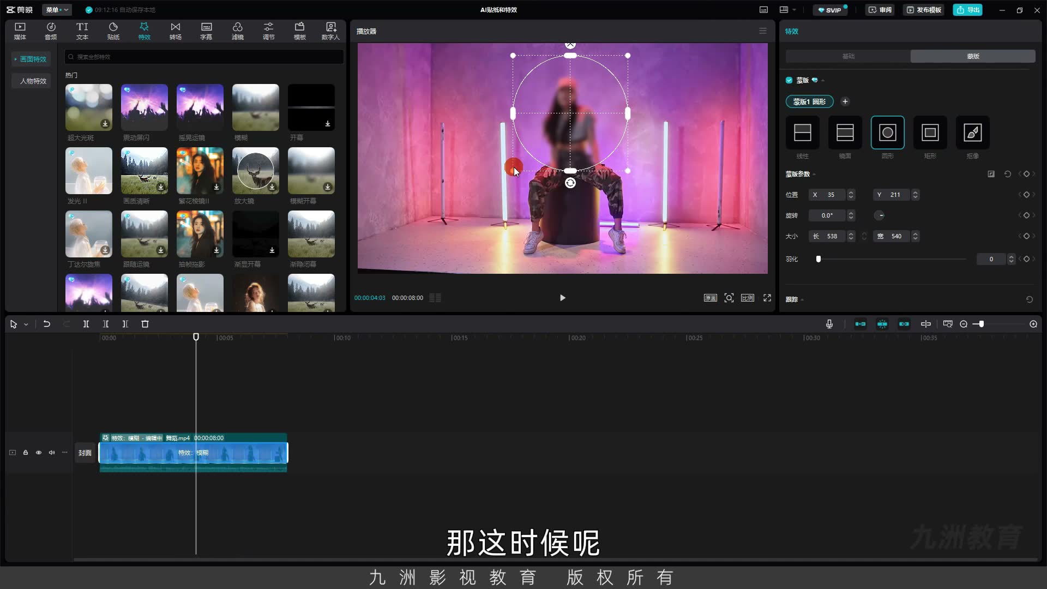Switch to the 蒙版 mask tab
Image resolution: width=1047 pixels, height=589 pixels.
tap(973, 56)
